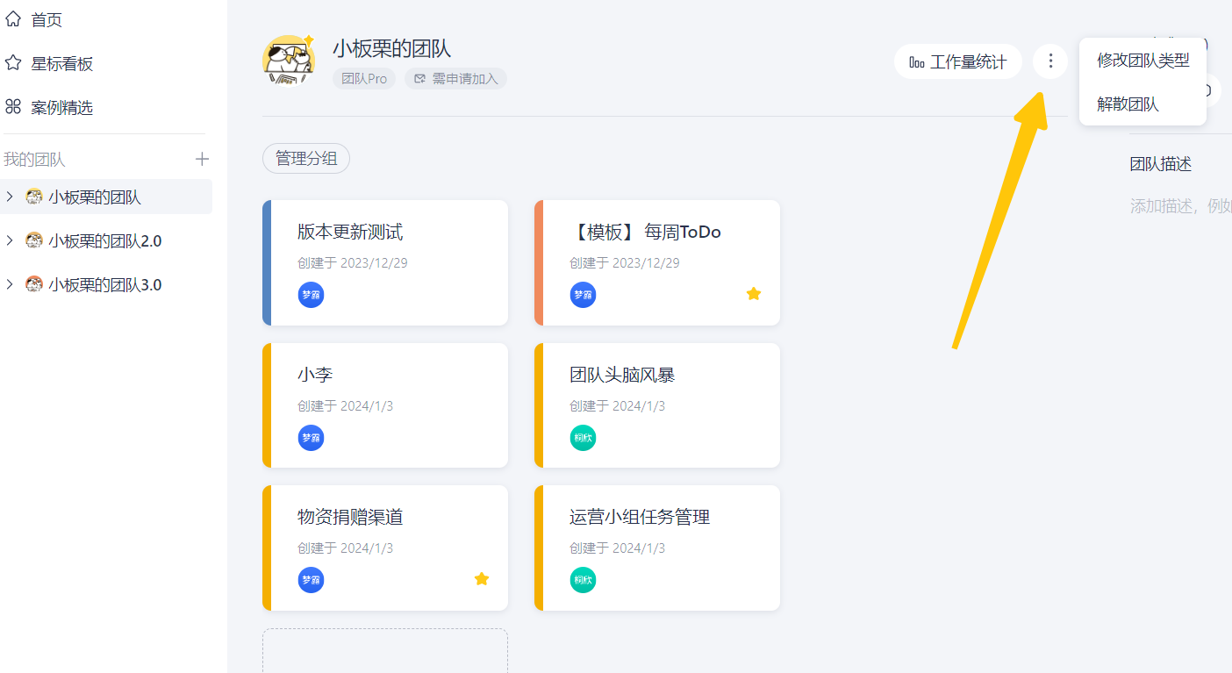The width and height of the screenshot is (1232, 673).
Task: Choose 解散团队 in the dropdown menu
Action: click(1128, 104)
